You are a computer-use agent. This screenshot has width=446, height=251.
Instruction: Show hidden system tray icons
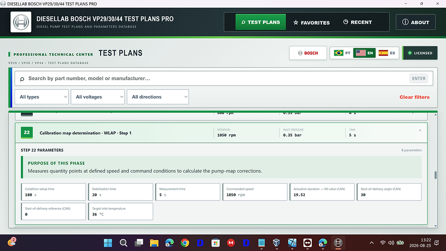(371, 243)
